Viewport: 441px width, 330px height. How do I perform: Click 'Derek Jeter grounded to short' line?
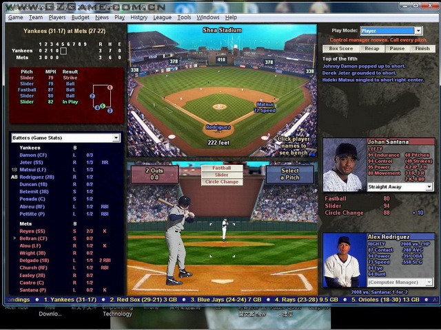tap(359, 73)
